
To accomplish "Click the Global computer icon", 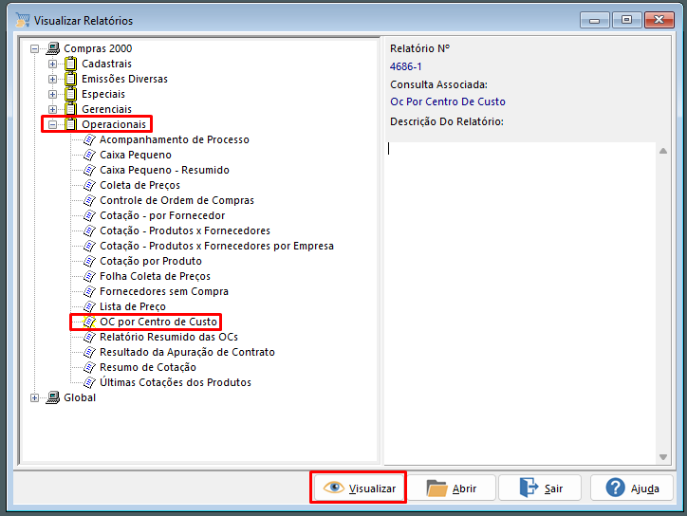I will tap(53, 397).
